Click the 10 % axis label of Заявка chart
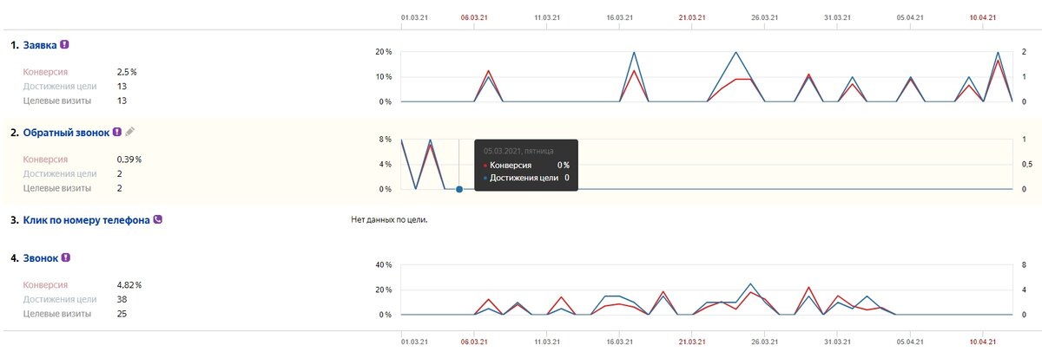Viewport: 1042px width, 358px height. click(383, 77)
